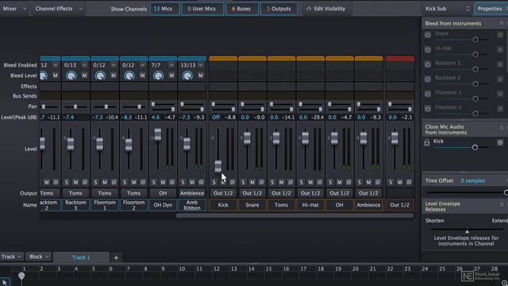Screen dimensions: 508x286
Task: Invert phase on Hi-Hat bus channel
Action: (319, 182)
